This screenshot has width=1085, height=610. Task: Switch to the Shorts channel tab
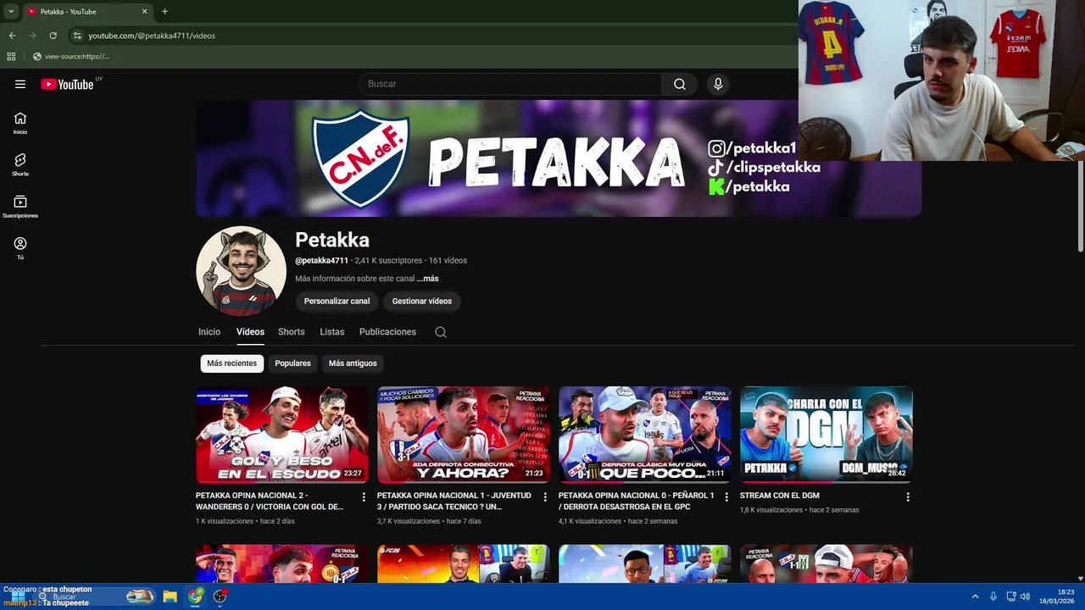point(292,332)
